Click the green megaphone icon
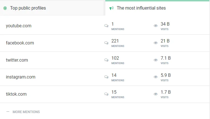This screenshot has width=210, height=119. pyautogui.click(x=111, y=8)
